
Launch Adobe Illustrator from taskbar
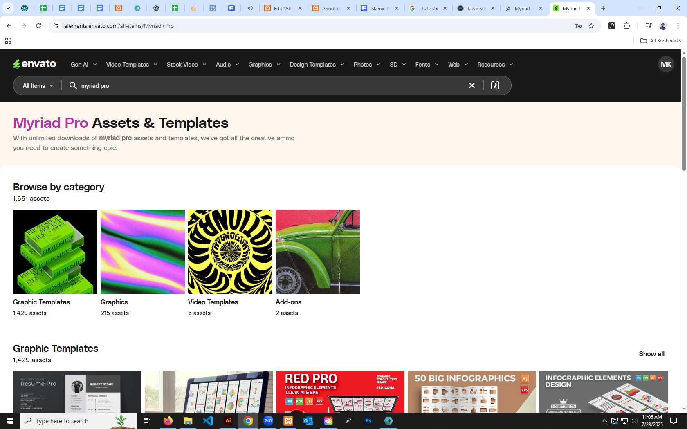pyautogui.click(x=228, y=420)
